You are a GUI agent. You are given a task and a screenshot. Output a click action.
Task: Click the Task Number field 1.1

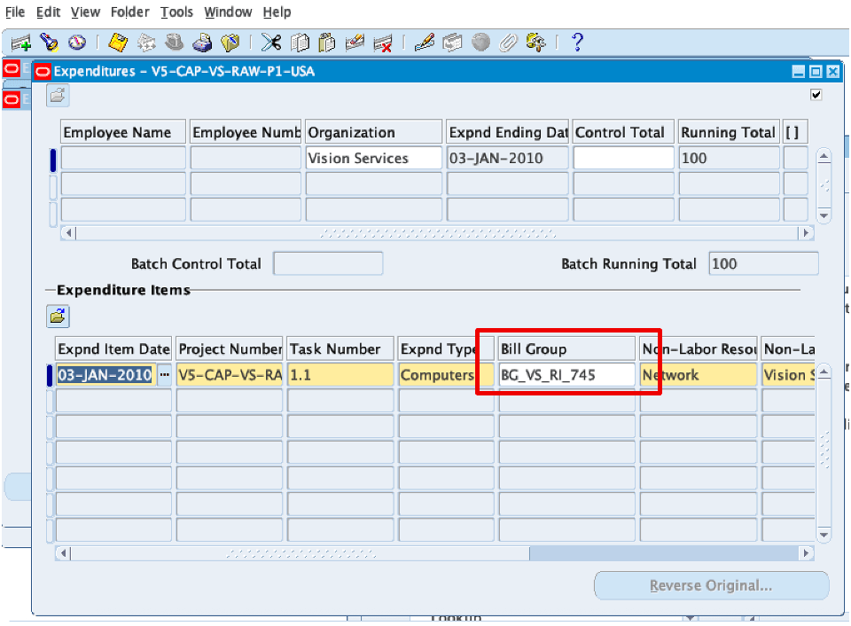point(340,374)
